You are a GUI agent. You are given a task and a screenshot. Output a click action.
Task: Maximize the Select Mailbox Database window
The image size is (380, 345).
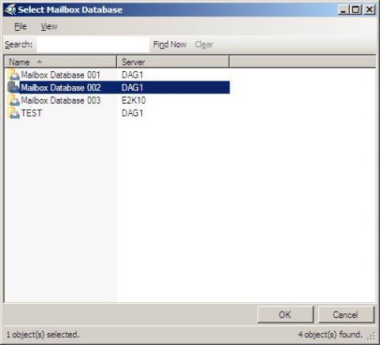[x=355, y=9]
